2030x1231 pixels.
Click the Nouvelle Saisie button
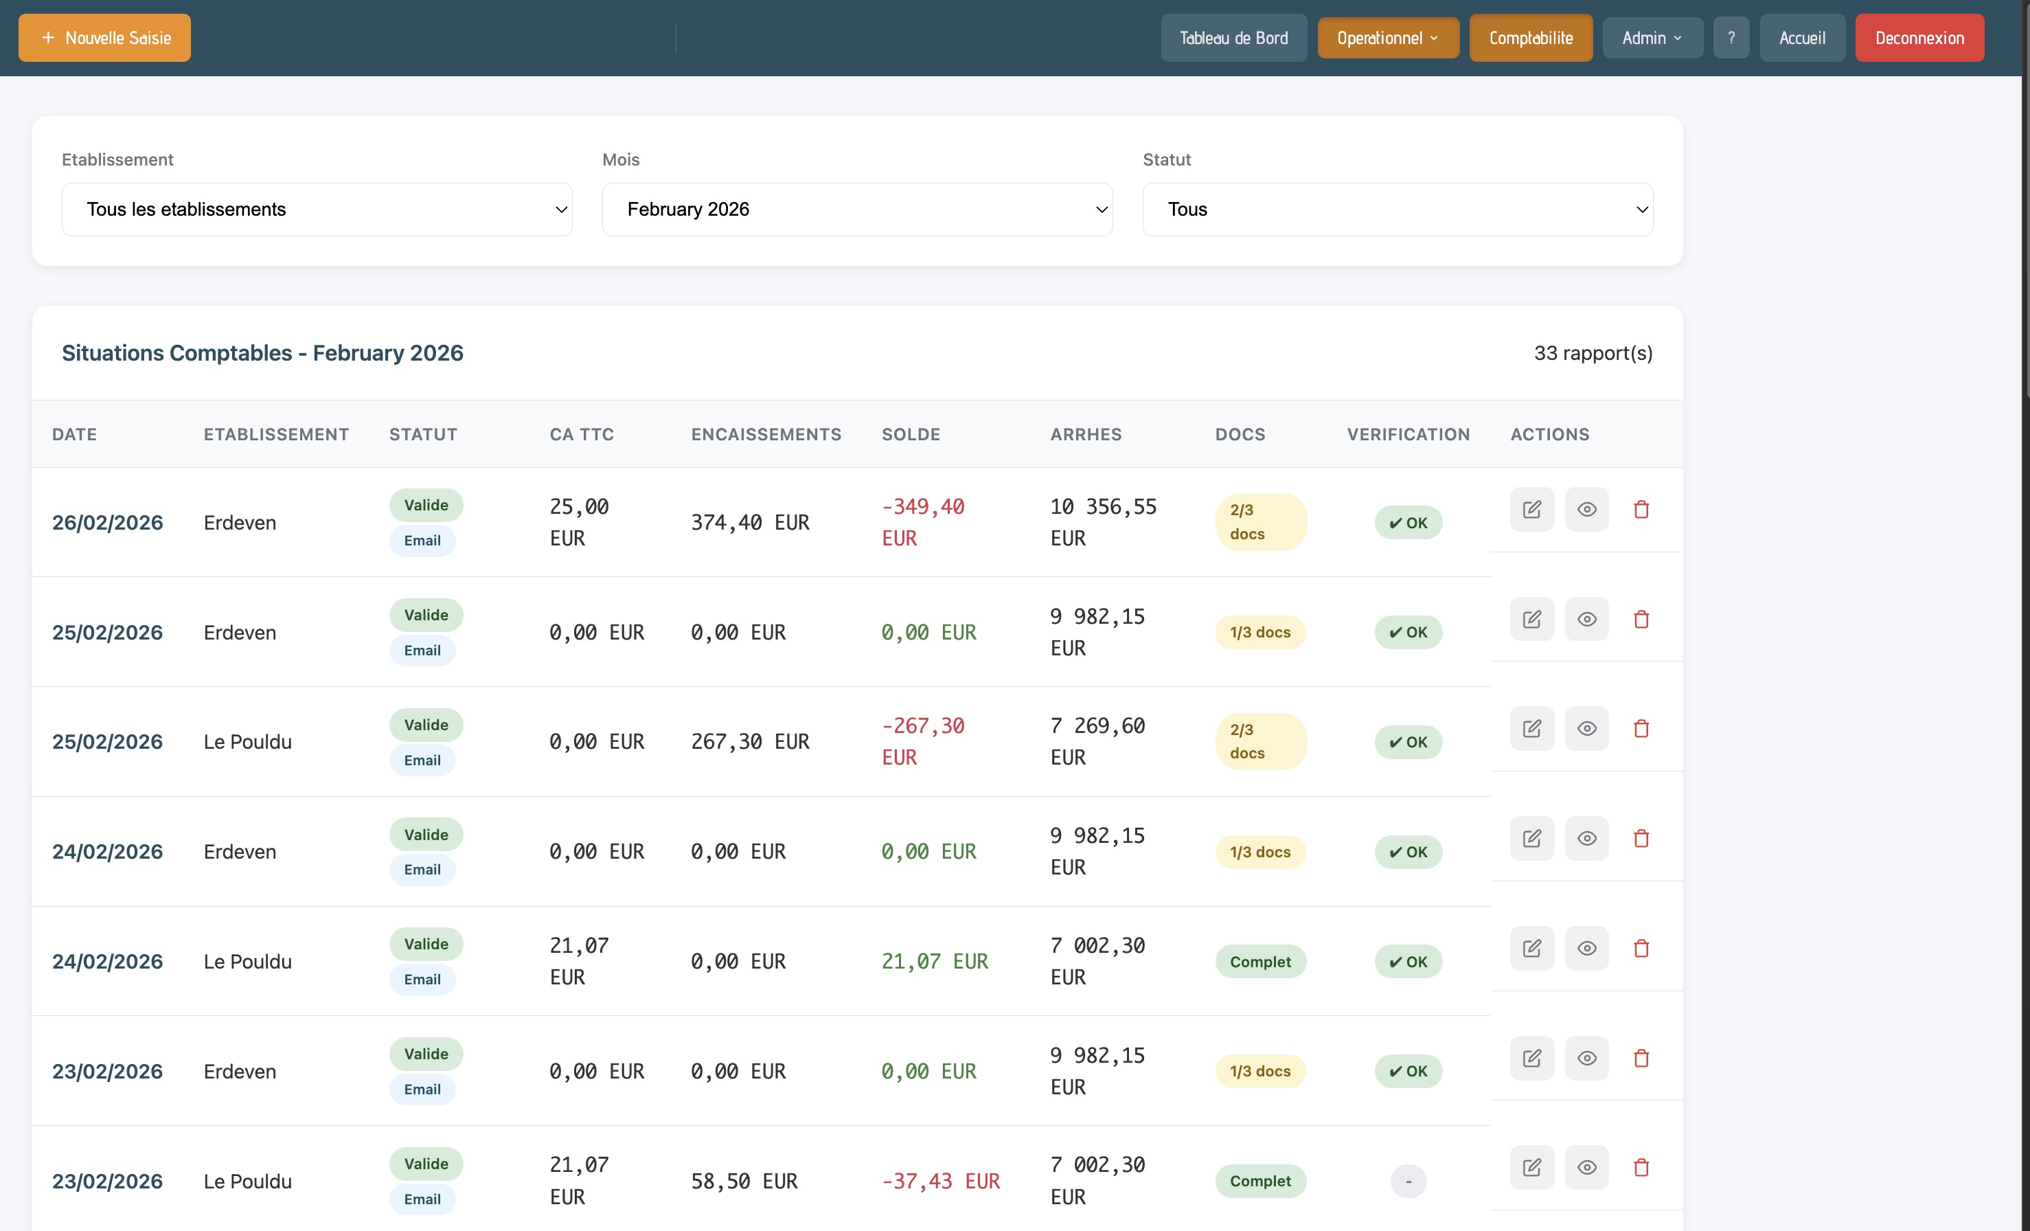pyautogui.click(x=104, y=38)
